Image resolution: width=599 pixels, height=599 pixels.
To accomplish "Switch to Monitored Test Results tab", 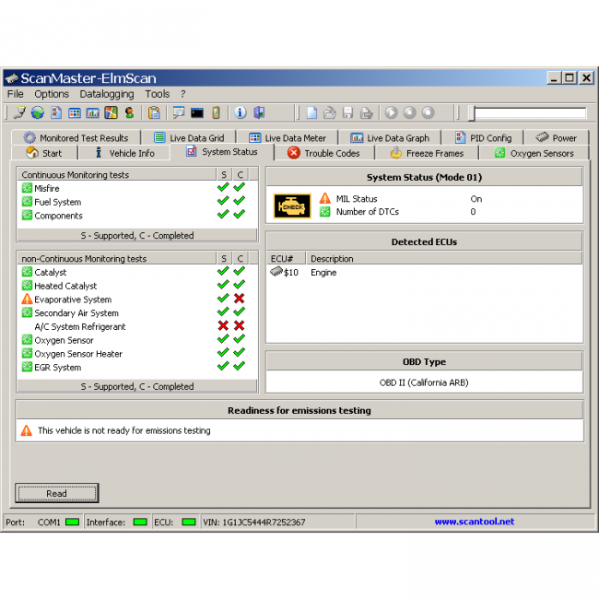I will point(76,137).
